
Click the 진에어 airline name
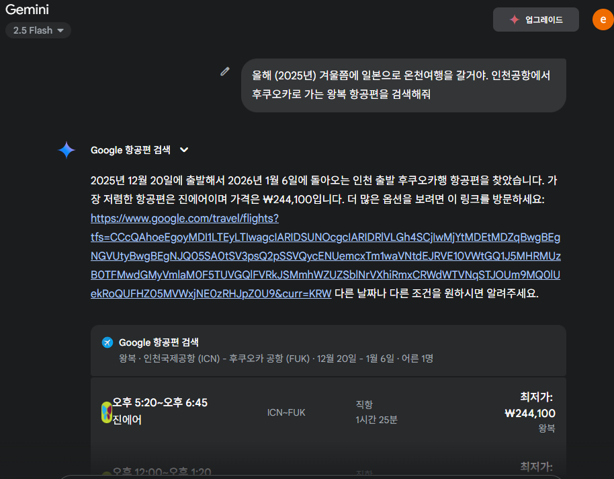point(127,420)
